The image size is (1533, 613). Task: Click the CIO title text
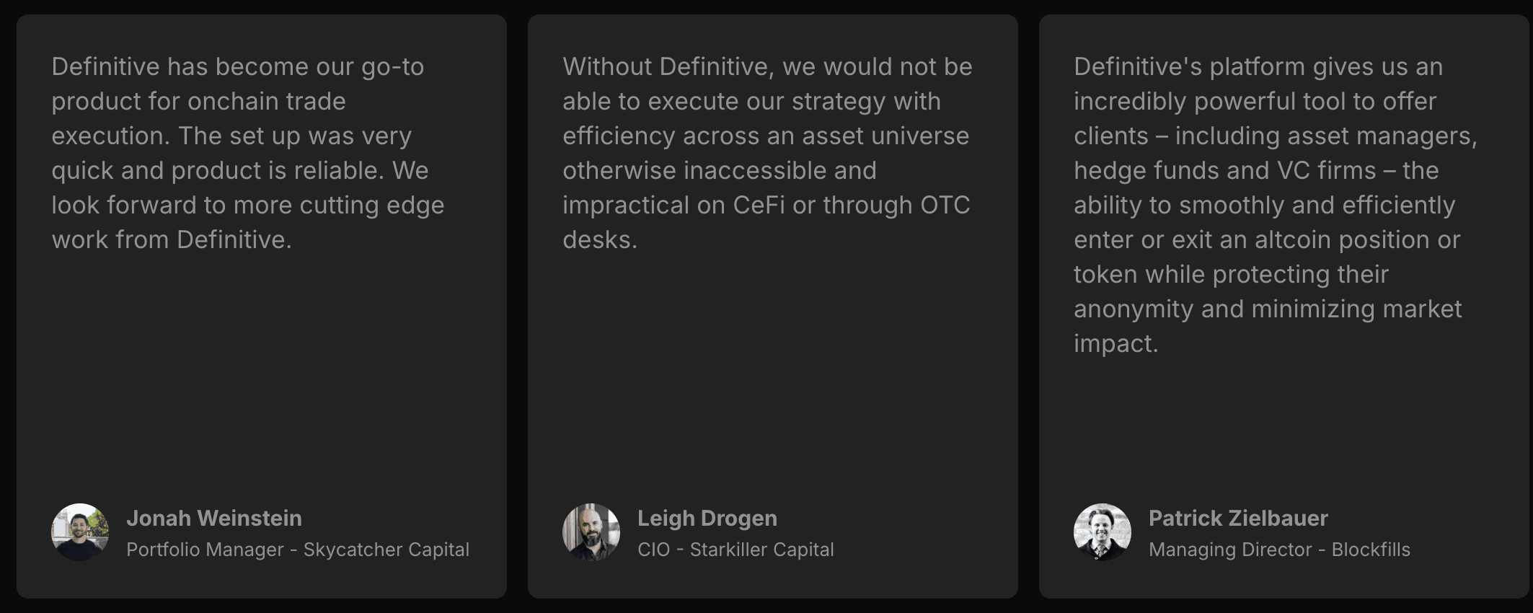click(x=653, y=550)
